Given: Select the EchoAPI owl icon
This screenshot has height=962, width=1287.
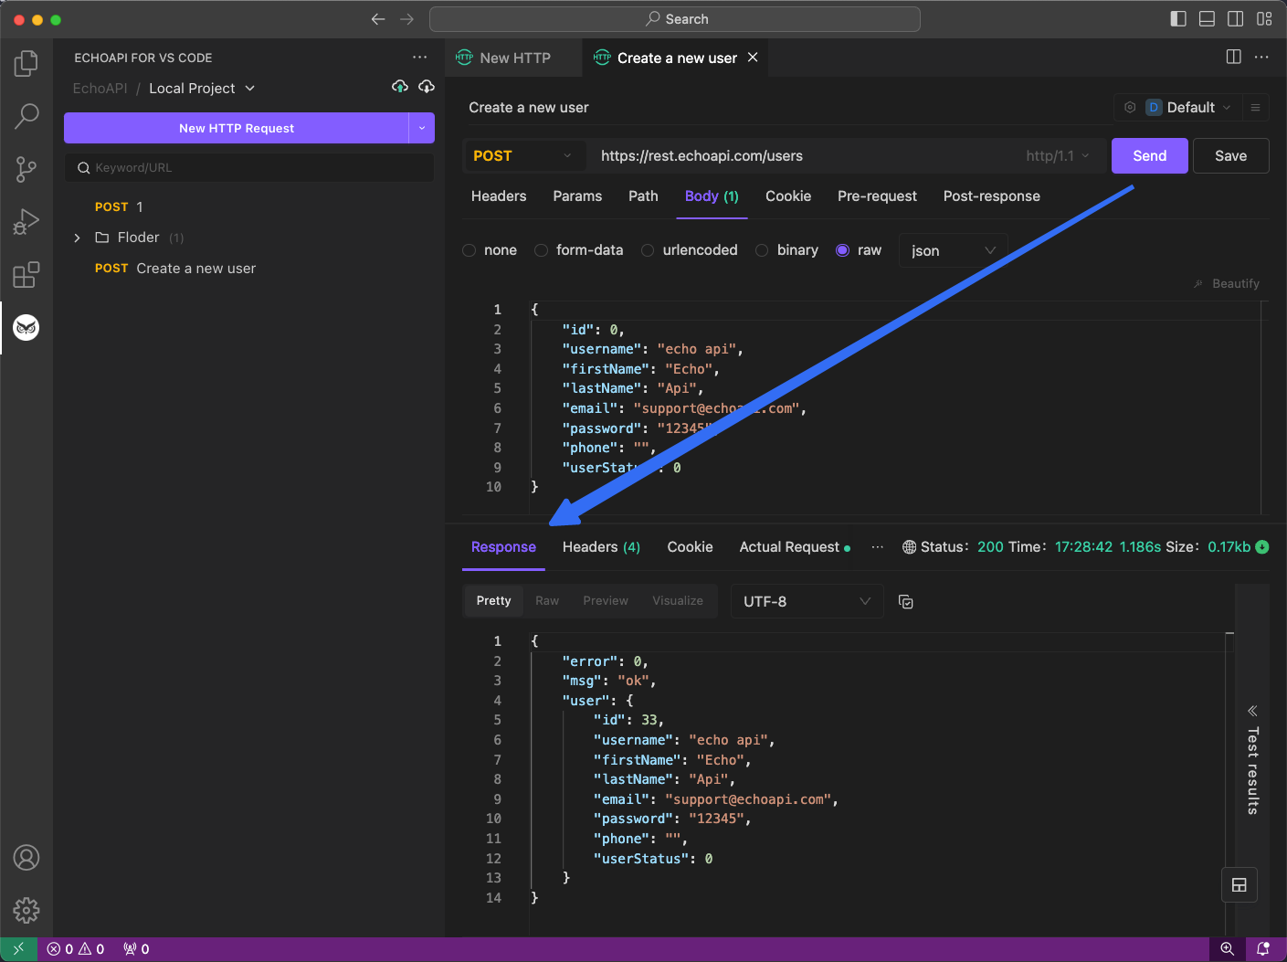Looking at the screenshot, I should pyautogui.click(x=26, y=327).
